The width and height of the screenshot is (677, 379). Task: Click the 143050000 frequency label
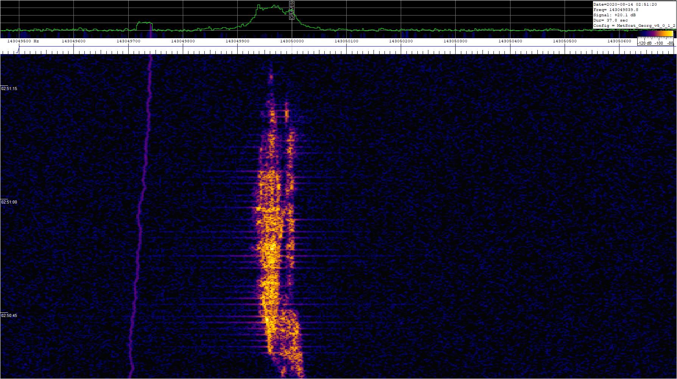(292, 41)
